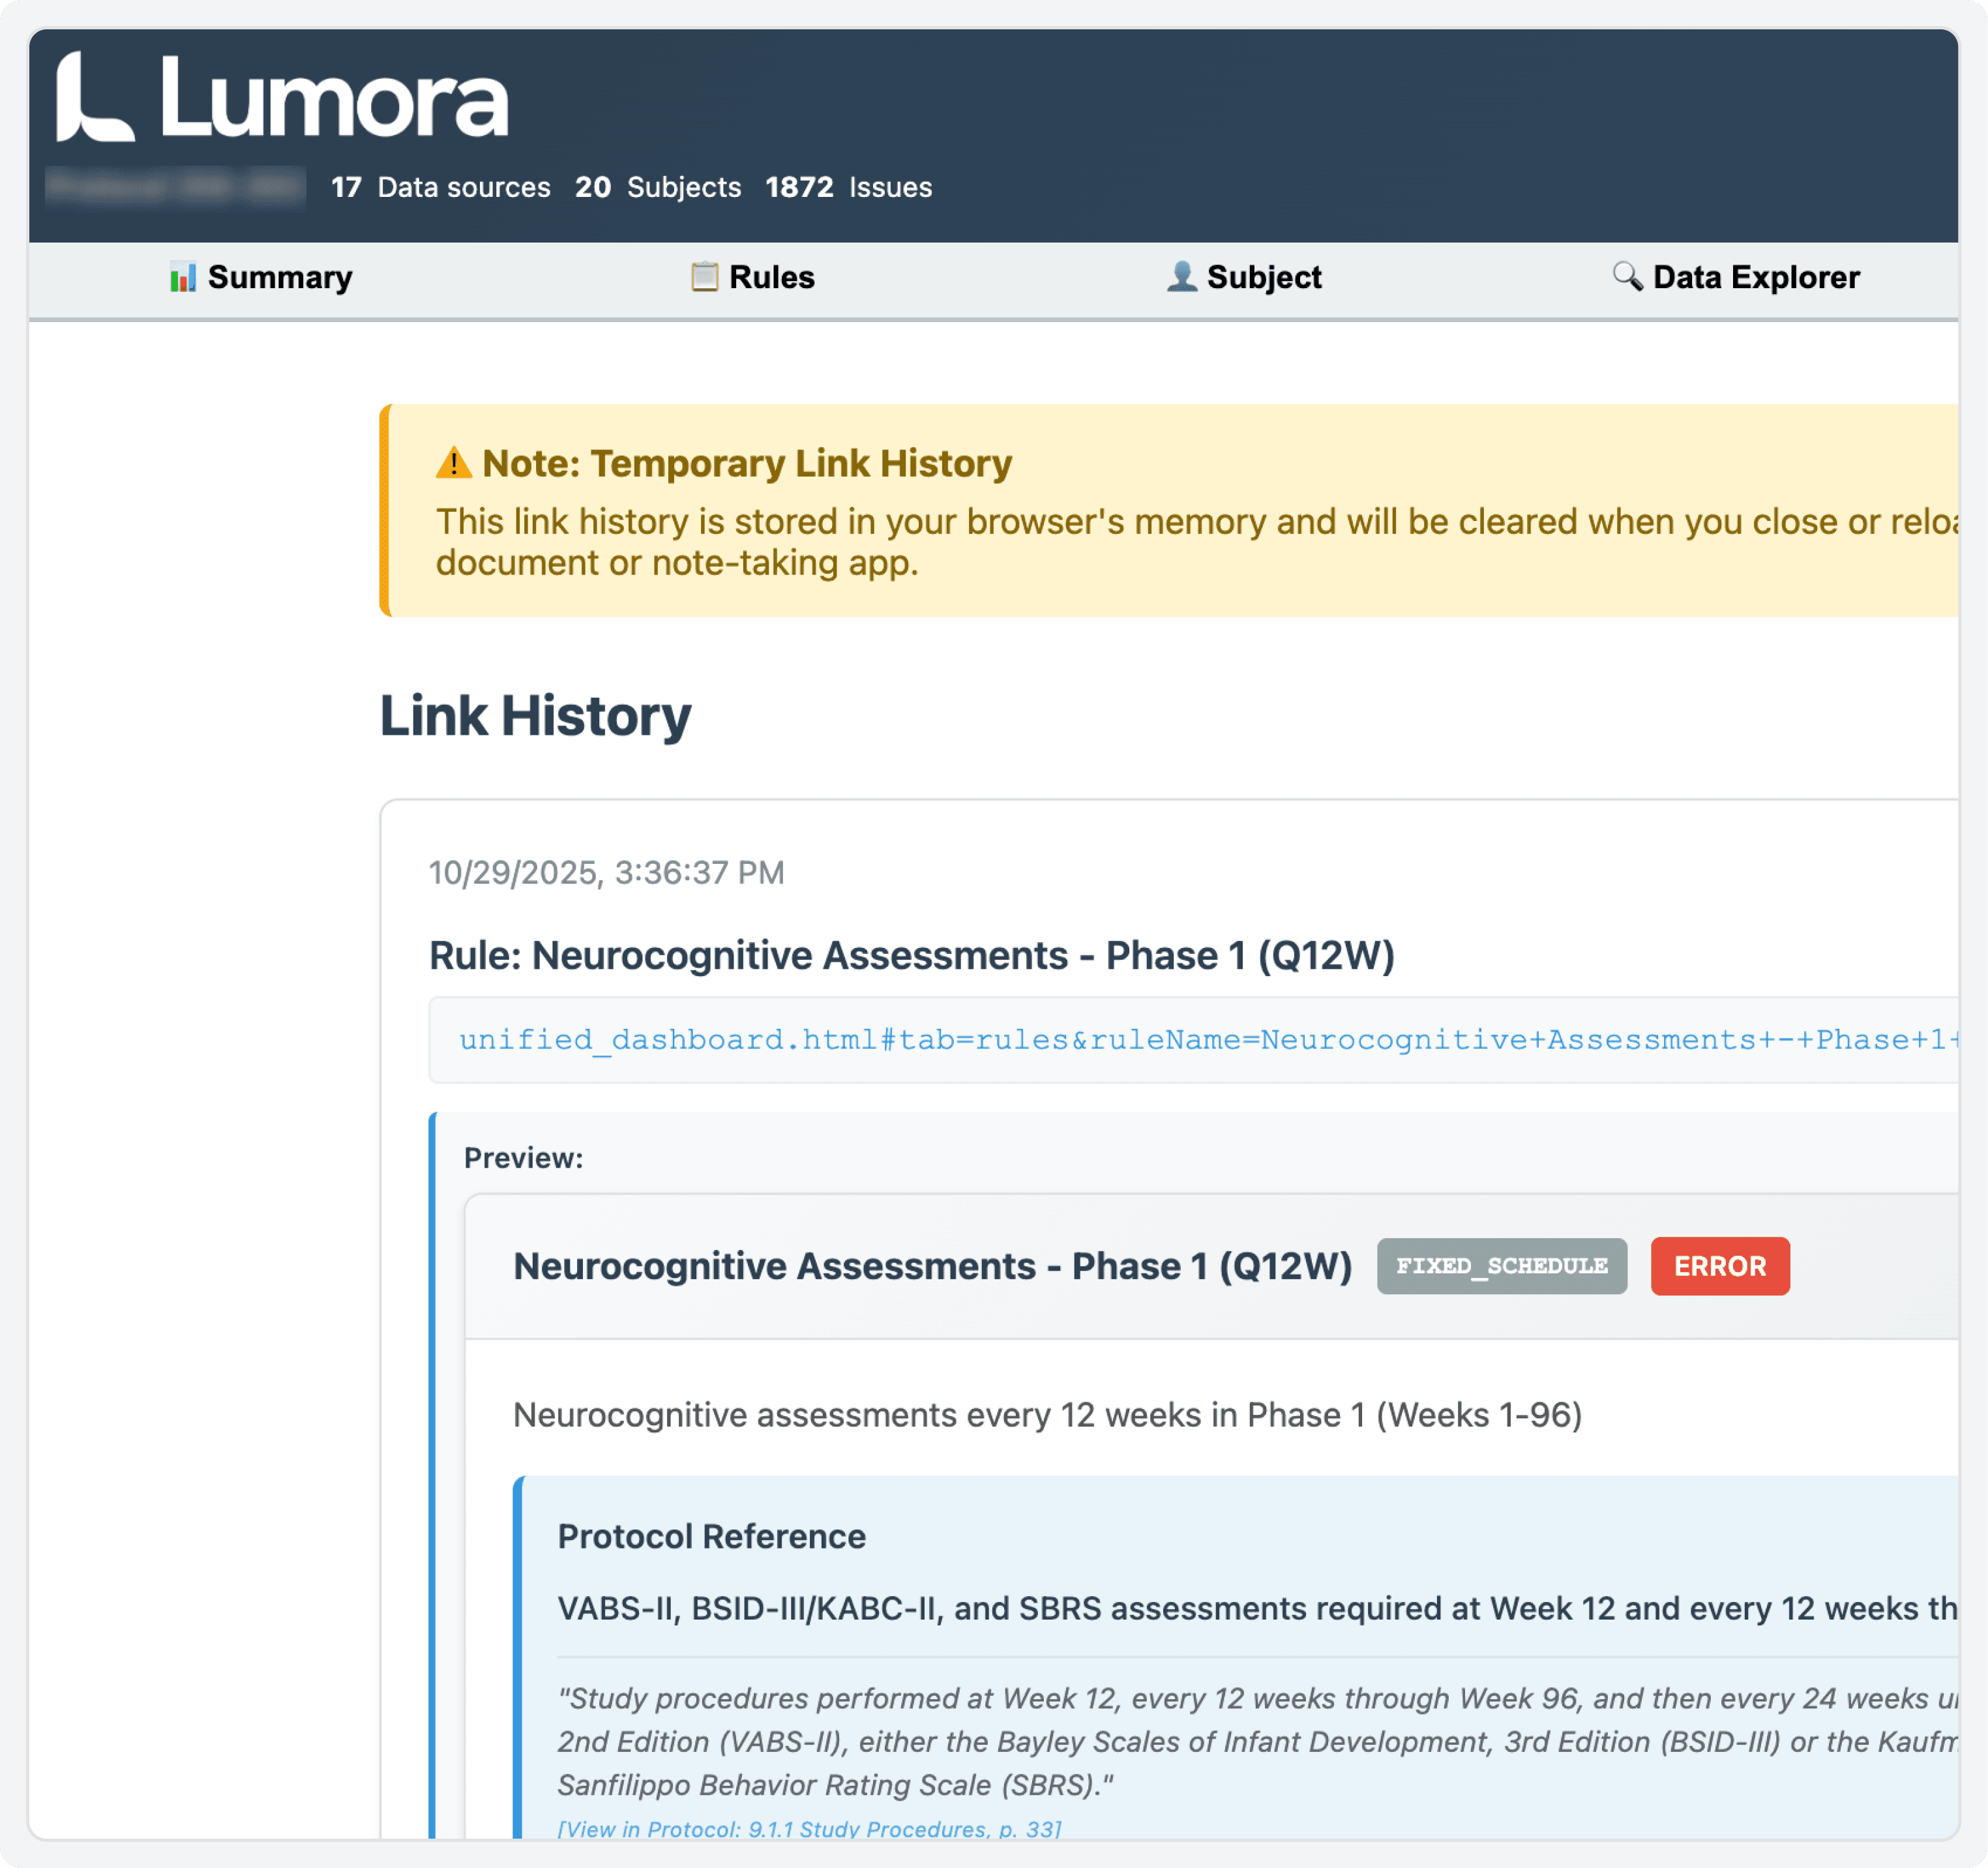Click the Subject person icon
This screenshot has height=1868, width=1988.
(x=1181, y=277)
